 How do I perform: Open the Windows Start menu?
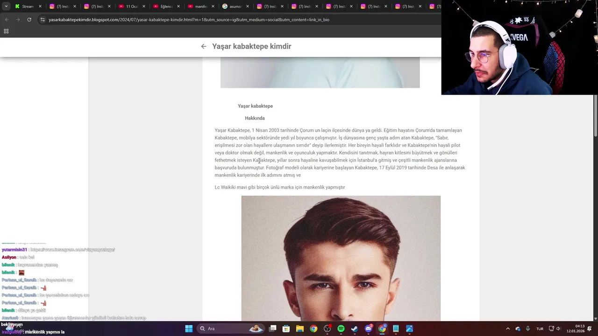189,329
